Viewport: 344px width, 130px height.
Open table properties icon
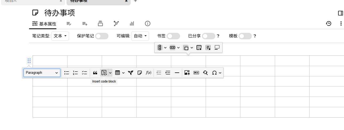tap(199, 48)
